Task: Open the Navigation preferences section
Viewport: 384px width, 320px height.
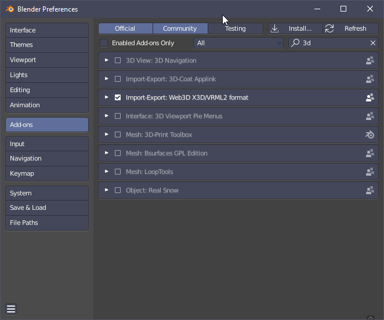Action: [47, 158]
